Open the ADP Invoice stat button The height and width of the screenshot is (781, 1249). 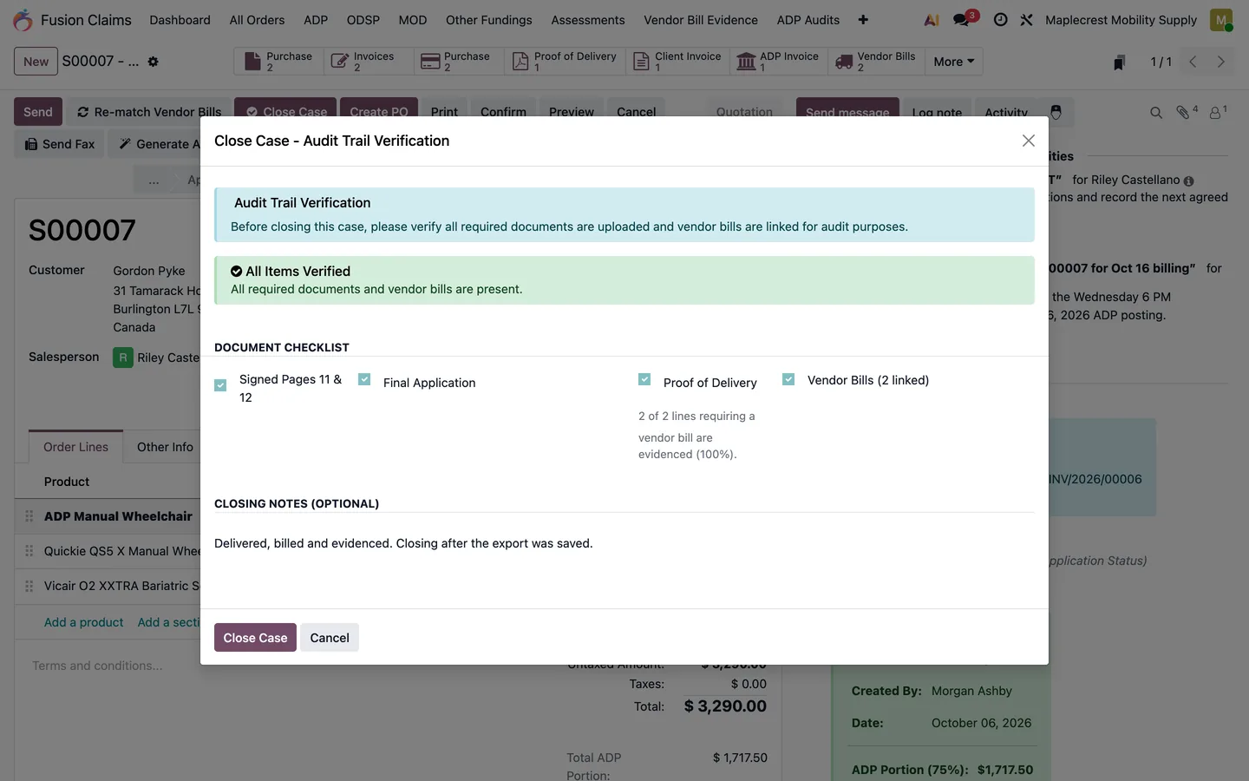(x=778, y=62)
